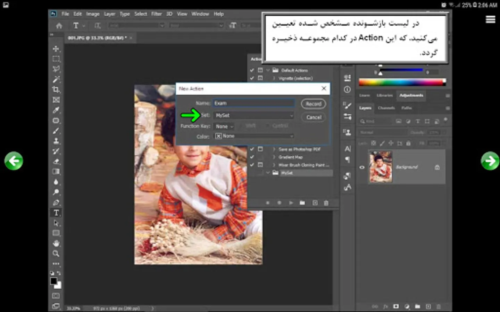Open the Filter menu
This screenshot has width=500, height=312.
pos(156,14)
